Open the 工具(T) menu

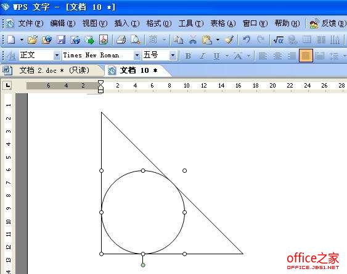[x=191, y=23]
